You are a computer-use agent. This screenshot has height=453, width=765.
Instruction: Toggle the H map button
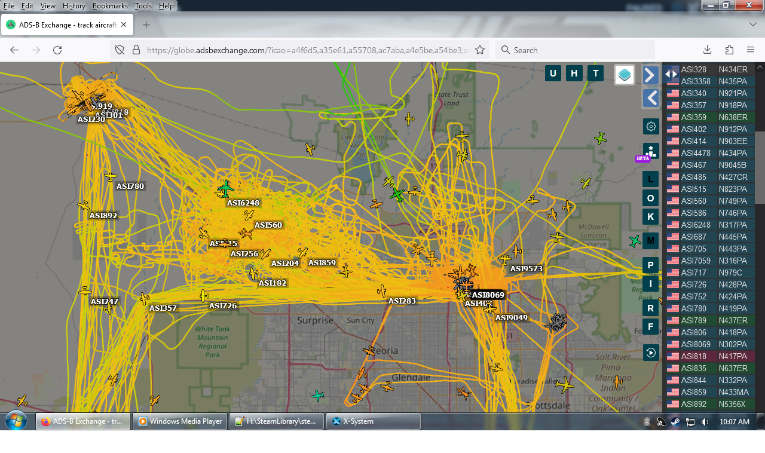574,74
